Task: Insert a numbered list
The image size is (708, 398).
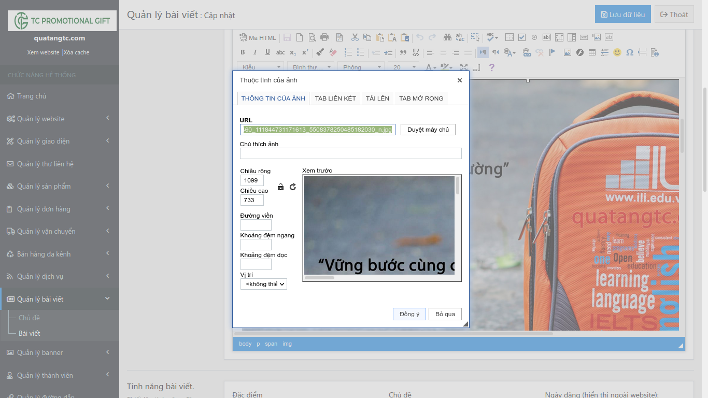Action: (x=348, y=52)
